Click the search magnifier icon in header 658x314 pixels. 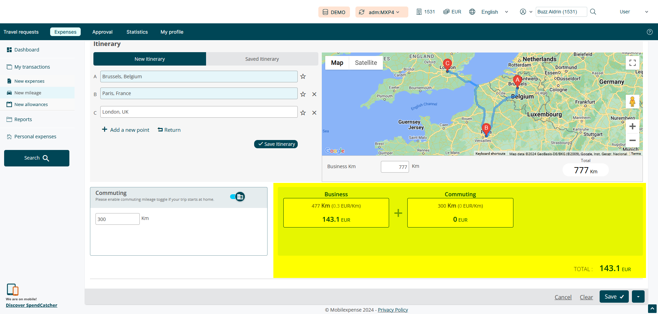(x=593, y=12)
